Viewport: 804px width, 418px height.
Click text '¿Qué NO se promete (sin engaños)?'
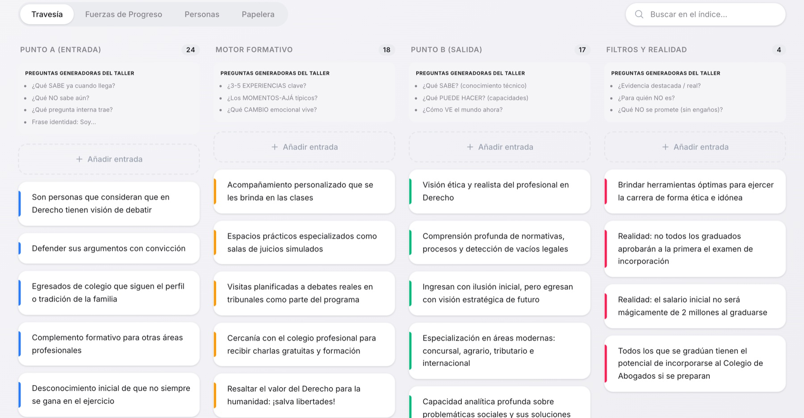[x=670, y=110]
